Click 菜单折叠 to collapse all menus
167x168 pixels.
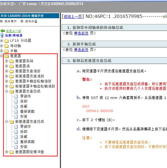click(x=31, y=21)
